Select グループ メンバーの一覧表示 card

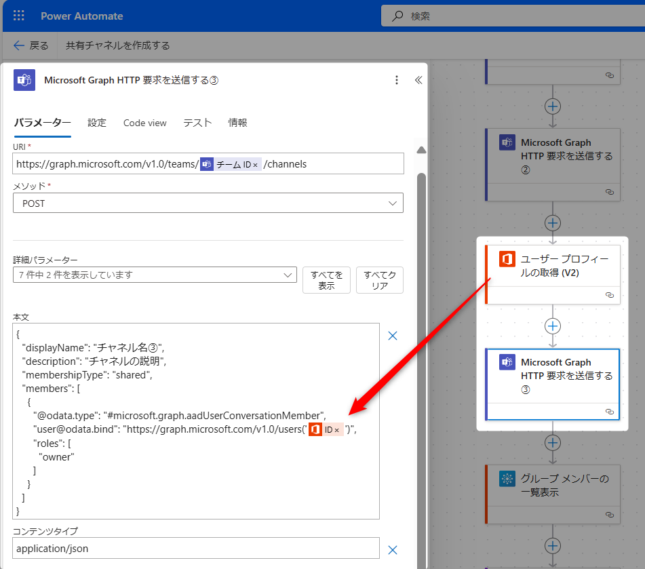pyautogui.click(x=553, y=494)
